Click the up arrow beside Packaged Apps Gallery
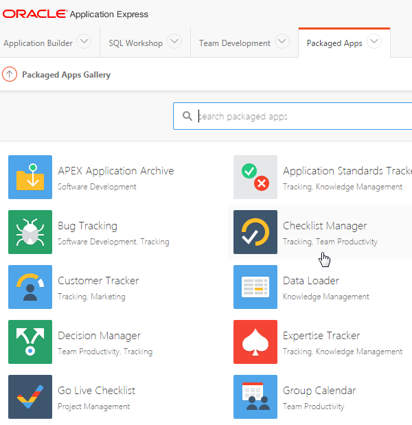Screen dimensions: 412x425 pyautogui.click(x=10, y=74)
